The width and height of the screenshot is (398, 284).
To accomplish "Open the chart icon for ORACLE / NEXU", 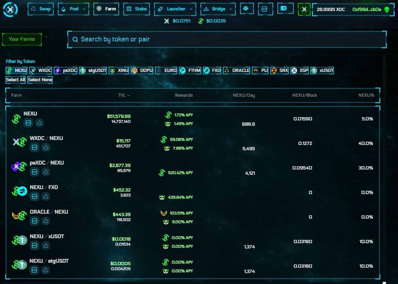I will [34, 221].
